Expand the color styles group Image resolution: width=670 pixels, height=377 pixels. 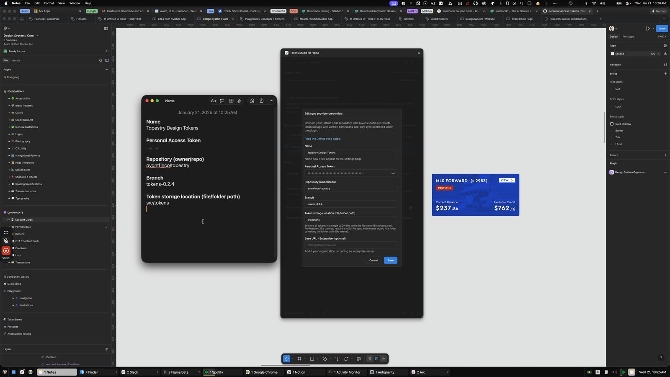(612, 106)
